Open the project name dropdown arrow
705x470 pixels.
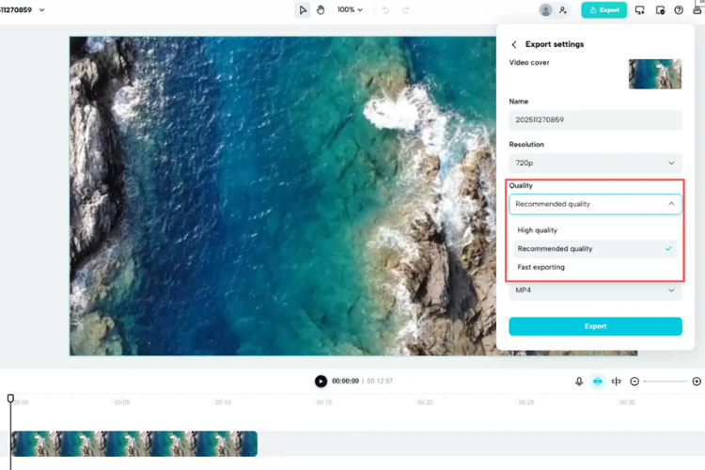[x=41, y=10]
